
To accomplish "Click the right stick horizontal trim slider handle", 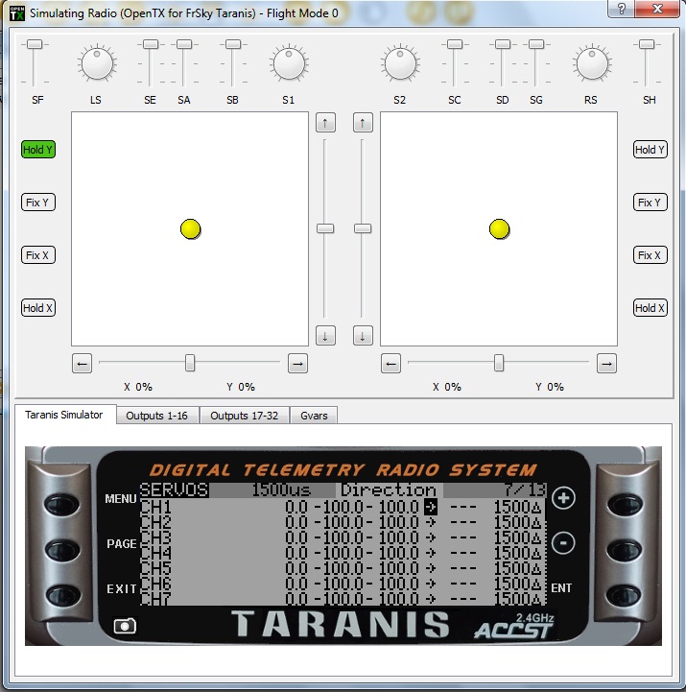I will point(499,363).
